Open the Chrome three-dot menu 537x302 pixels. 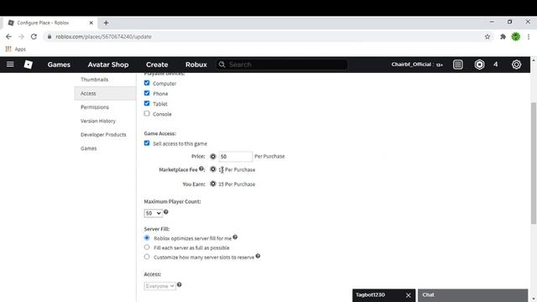point(529,37)
